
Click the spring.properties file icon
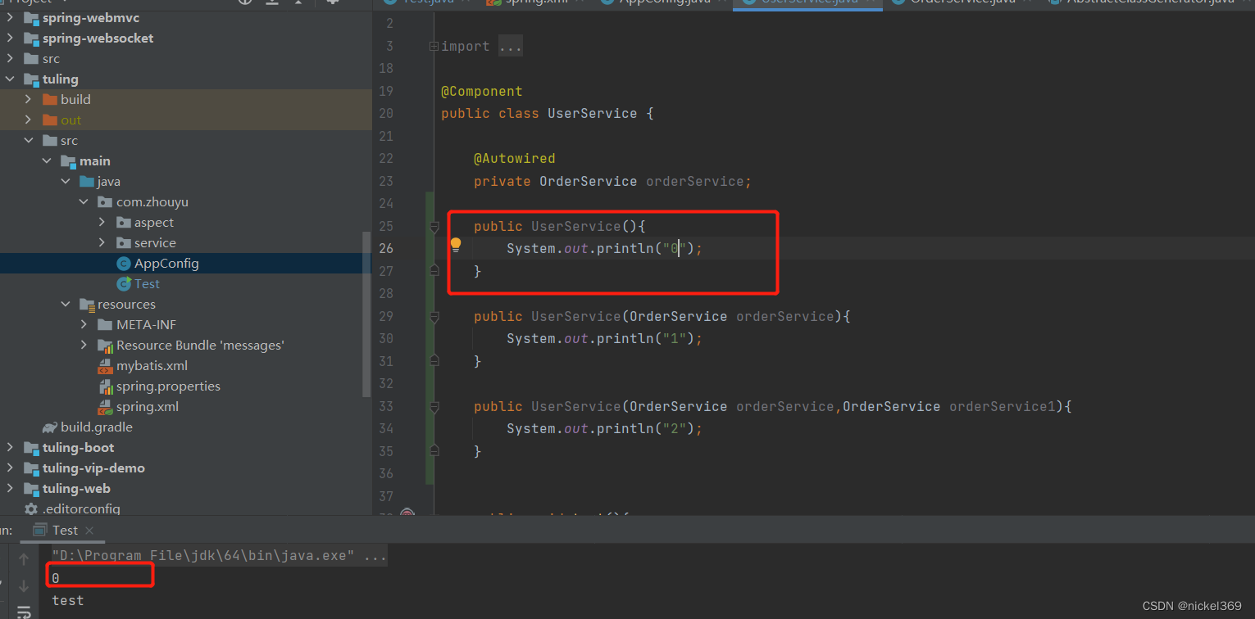[x=105, y=386]
